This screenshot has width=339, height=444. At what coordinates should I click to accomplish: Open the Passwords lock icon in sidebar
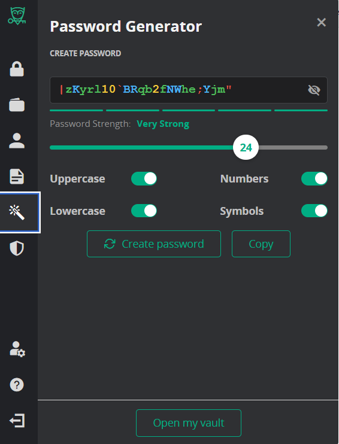[17, 69]
